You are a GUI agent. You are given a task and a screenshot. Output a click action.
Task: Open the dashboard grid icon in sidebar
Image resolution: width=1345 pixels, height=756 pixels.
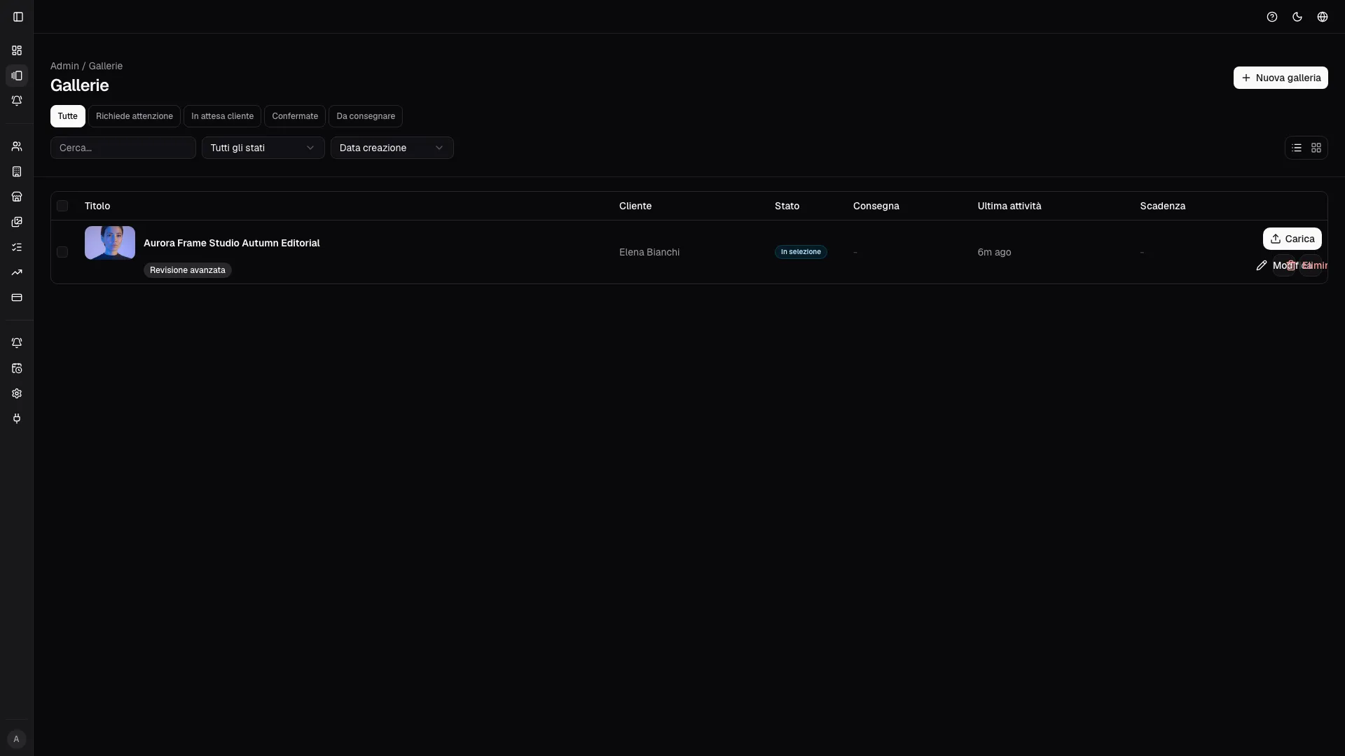tap(17, 50)
